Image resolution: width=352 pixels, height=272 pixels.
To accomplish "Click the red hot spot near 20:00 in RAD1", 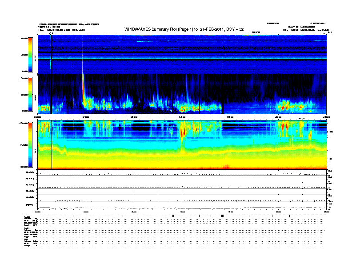I will [x=283, y=108].
